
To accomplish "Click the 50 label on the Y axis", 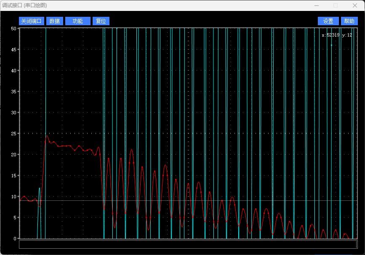I will 13,29.
